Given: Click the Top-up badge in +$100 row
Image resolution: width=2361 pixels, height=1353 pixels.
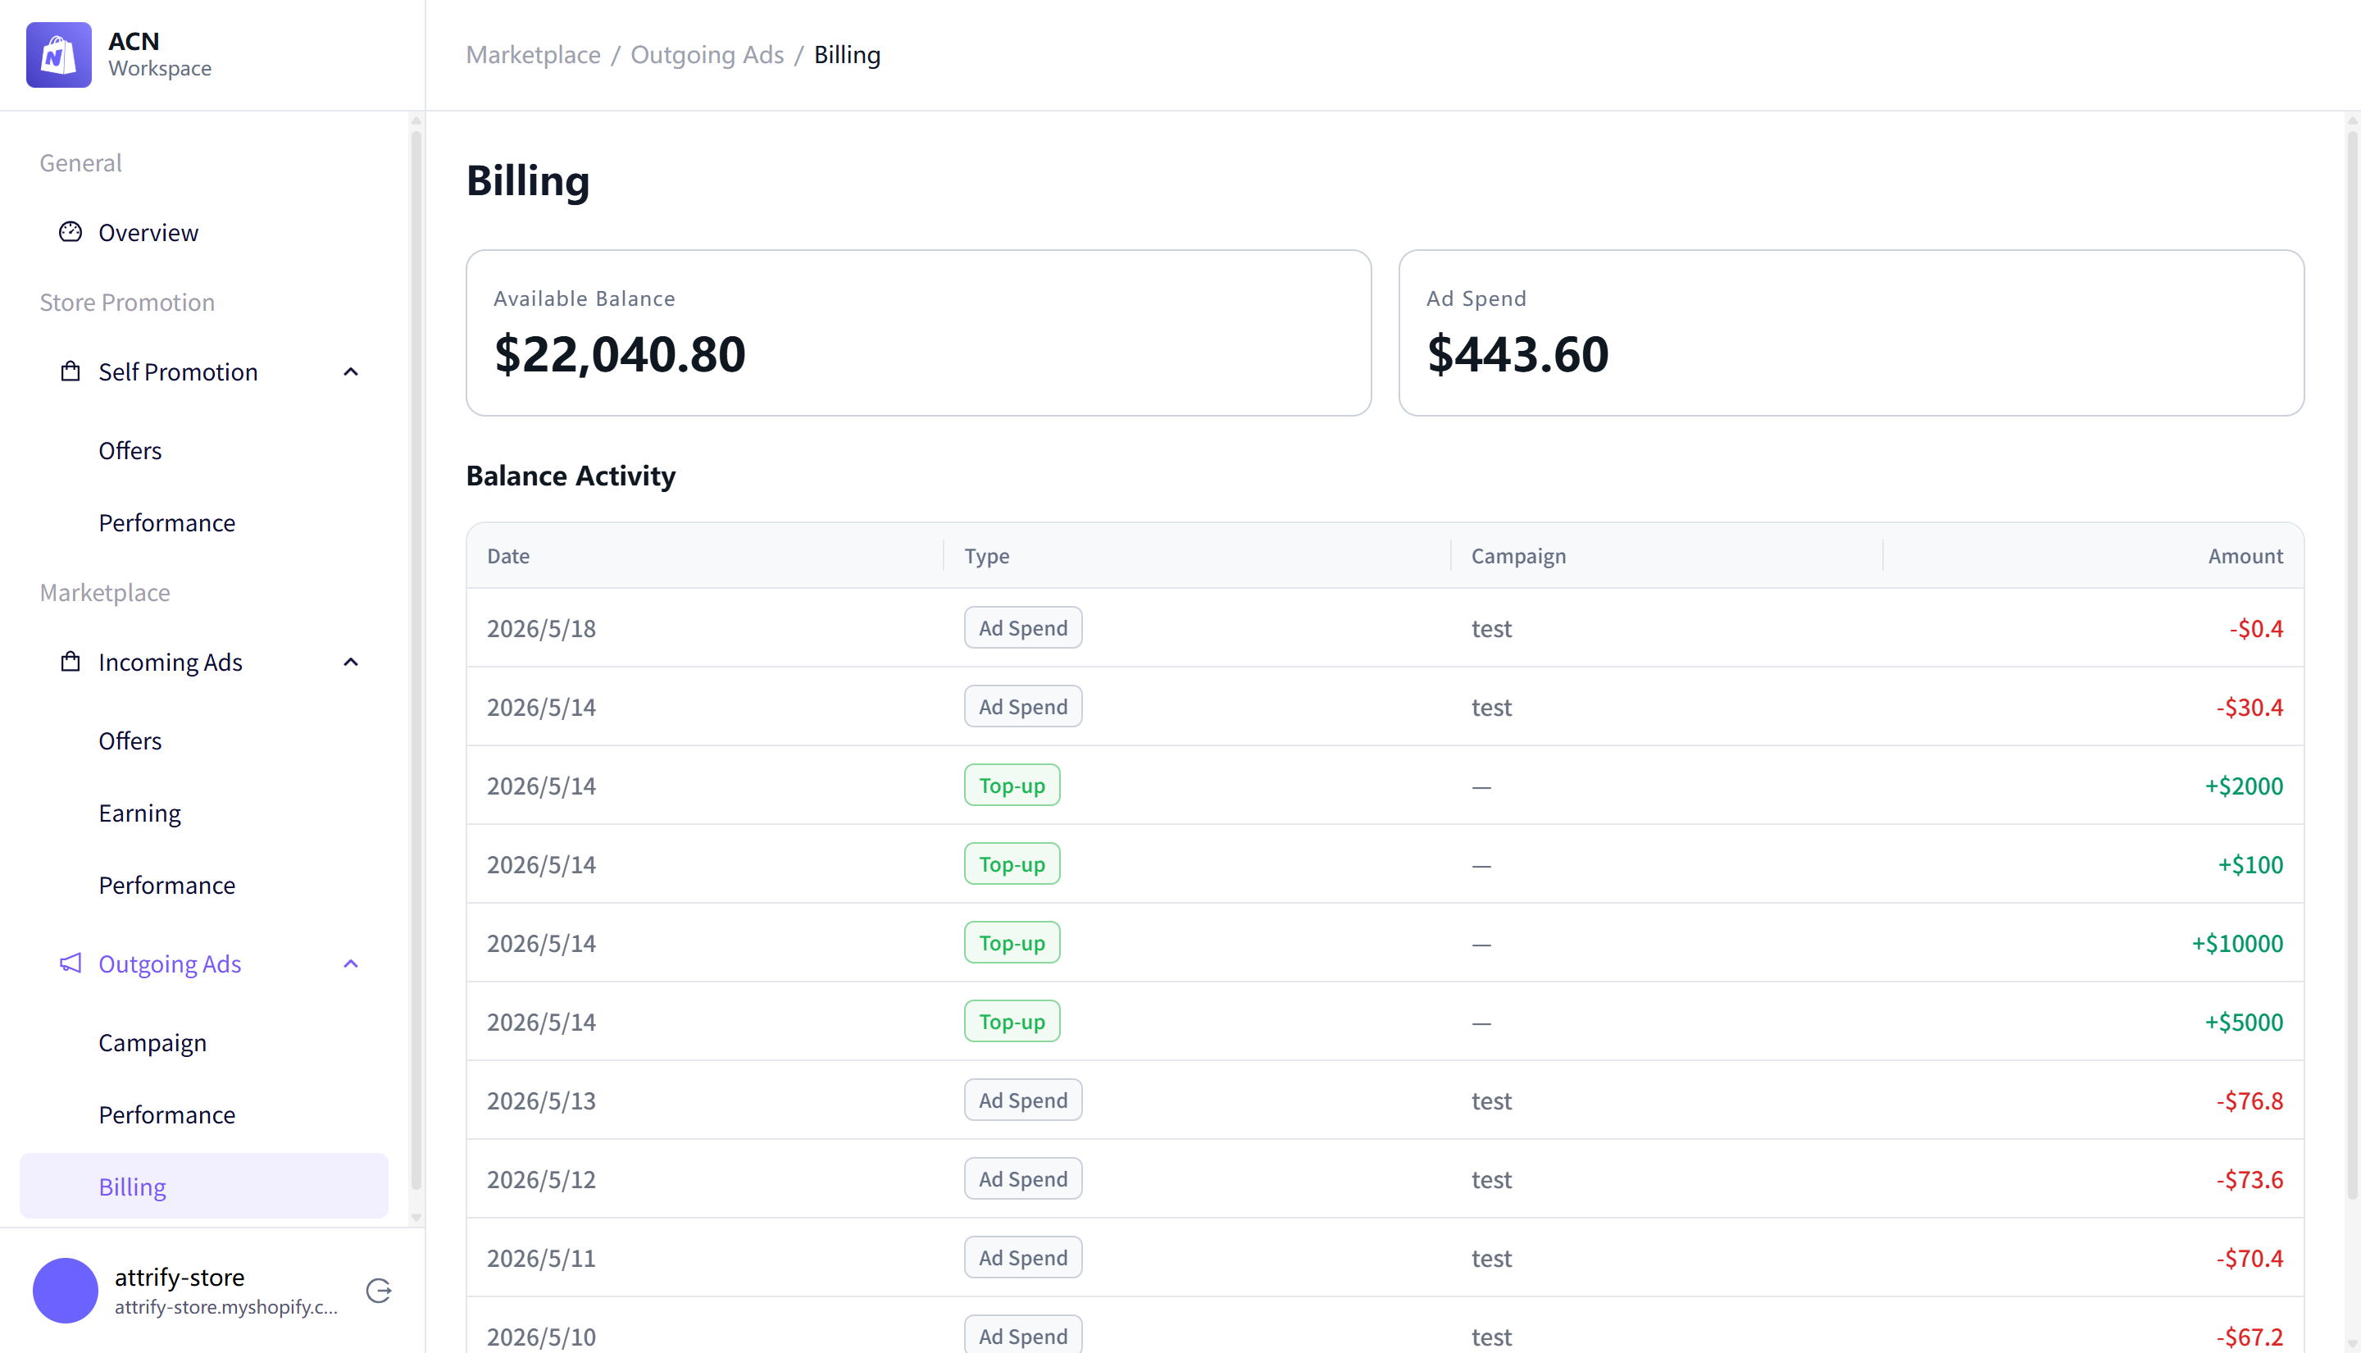Looking at the screenshot, I should [1012, 863].
